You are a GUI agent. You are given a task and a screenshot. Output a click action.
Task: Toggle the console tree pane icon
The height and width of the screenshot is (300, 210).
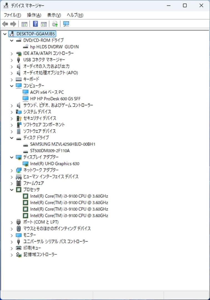(24, 24)
